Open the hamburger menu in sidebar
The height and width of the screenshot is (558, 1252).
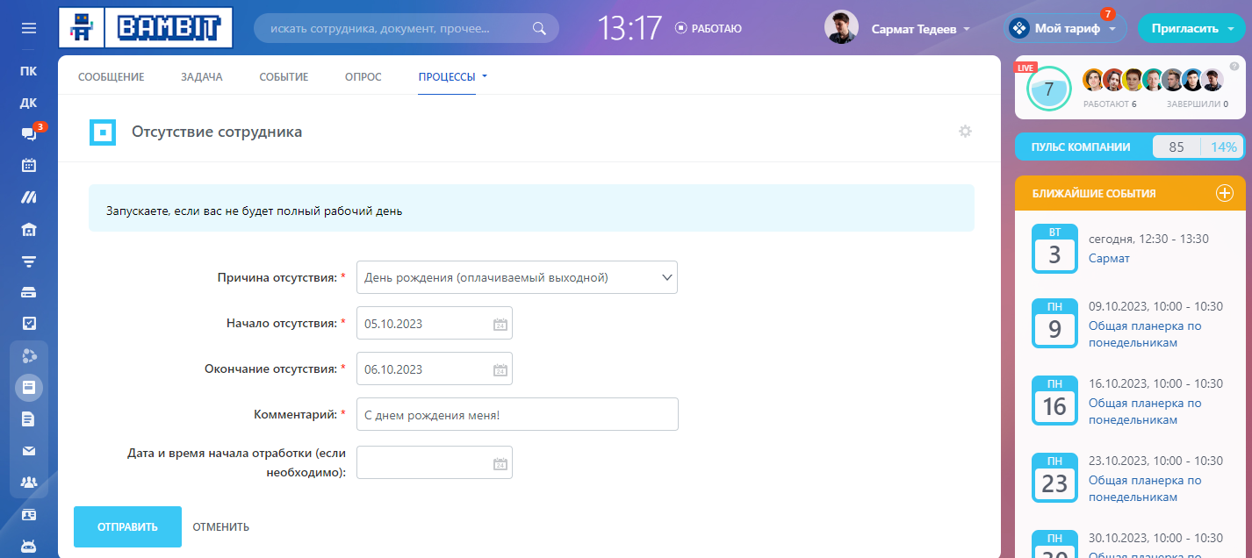coord(29,28)
